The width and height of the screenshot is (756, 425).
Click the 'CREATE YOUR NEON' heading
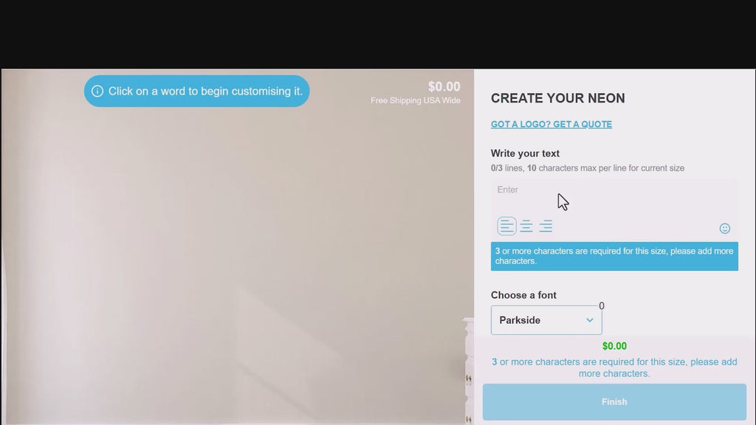[558, 98]
